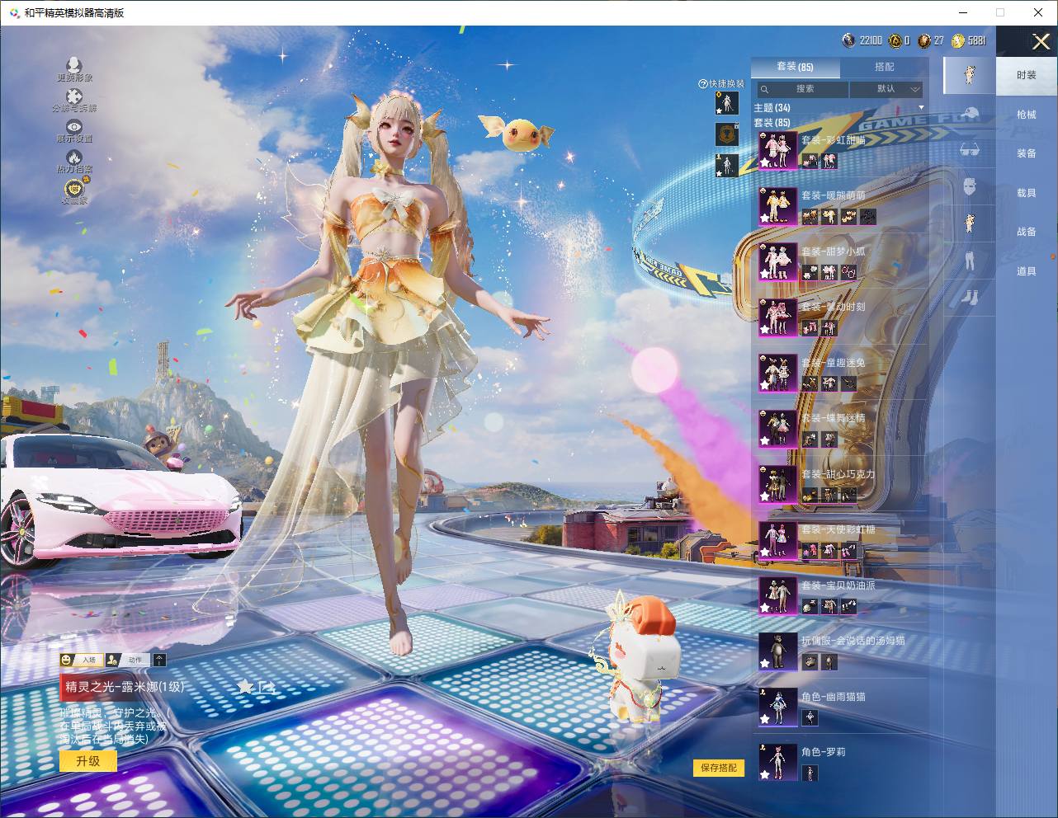Click the black-gold token icon showing 0
1058x818 pixels.
coord(895,40)
